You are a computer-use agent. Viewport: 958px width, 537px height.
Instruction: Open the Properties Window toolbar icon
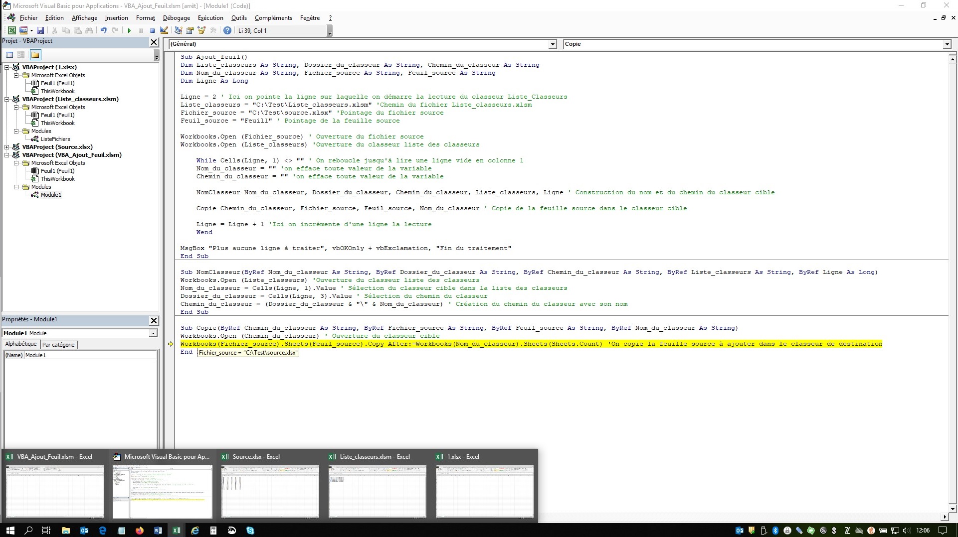[x=190, y=30]
